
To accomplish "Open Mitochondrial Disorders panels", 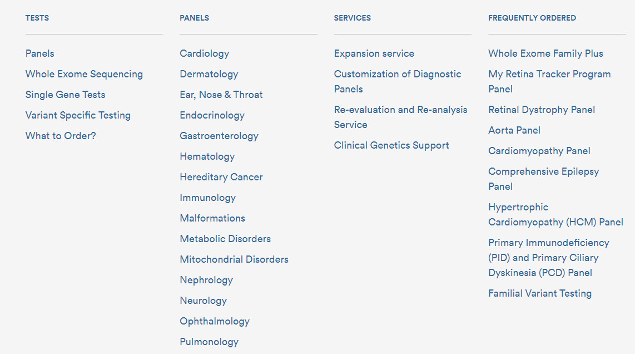I will tap(234, 259).
